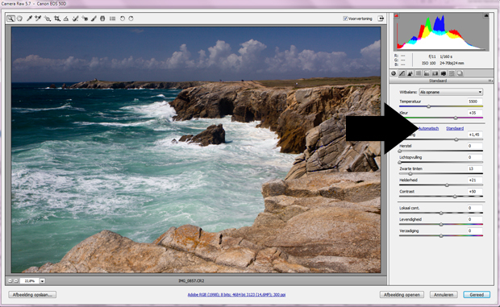The width and height of the screenshot is (500, 307).
Task: Switch to the Presets panel tab
Action: pos(452,73)
